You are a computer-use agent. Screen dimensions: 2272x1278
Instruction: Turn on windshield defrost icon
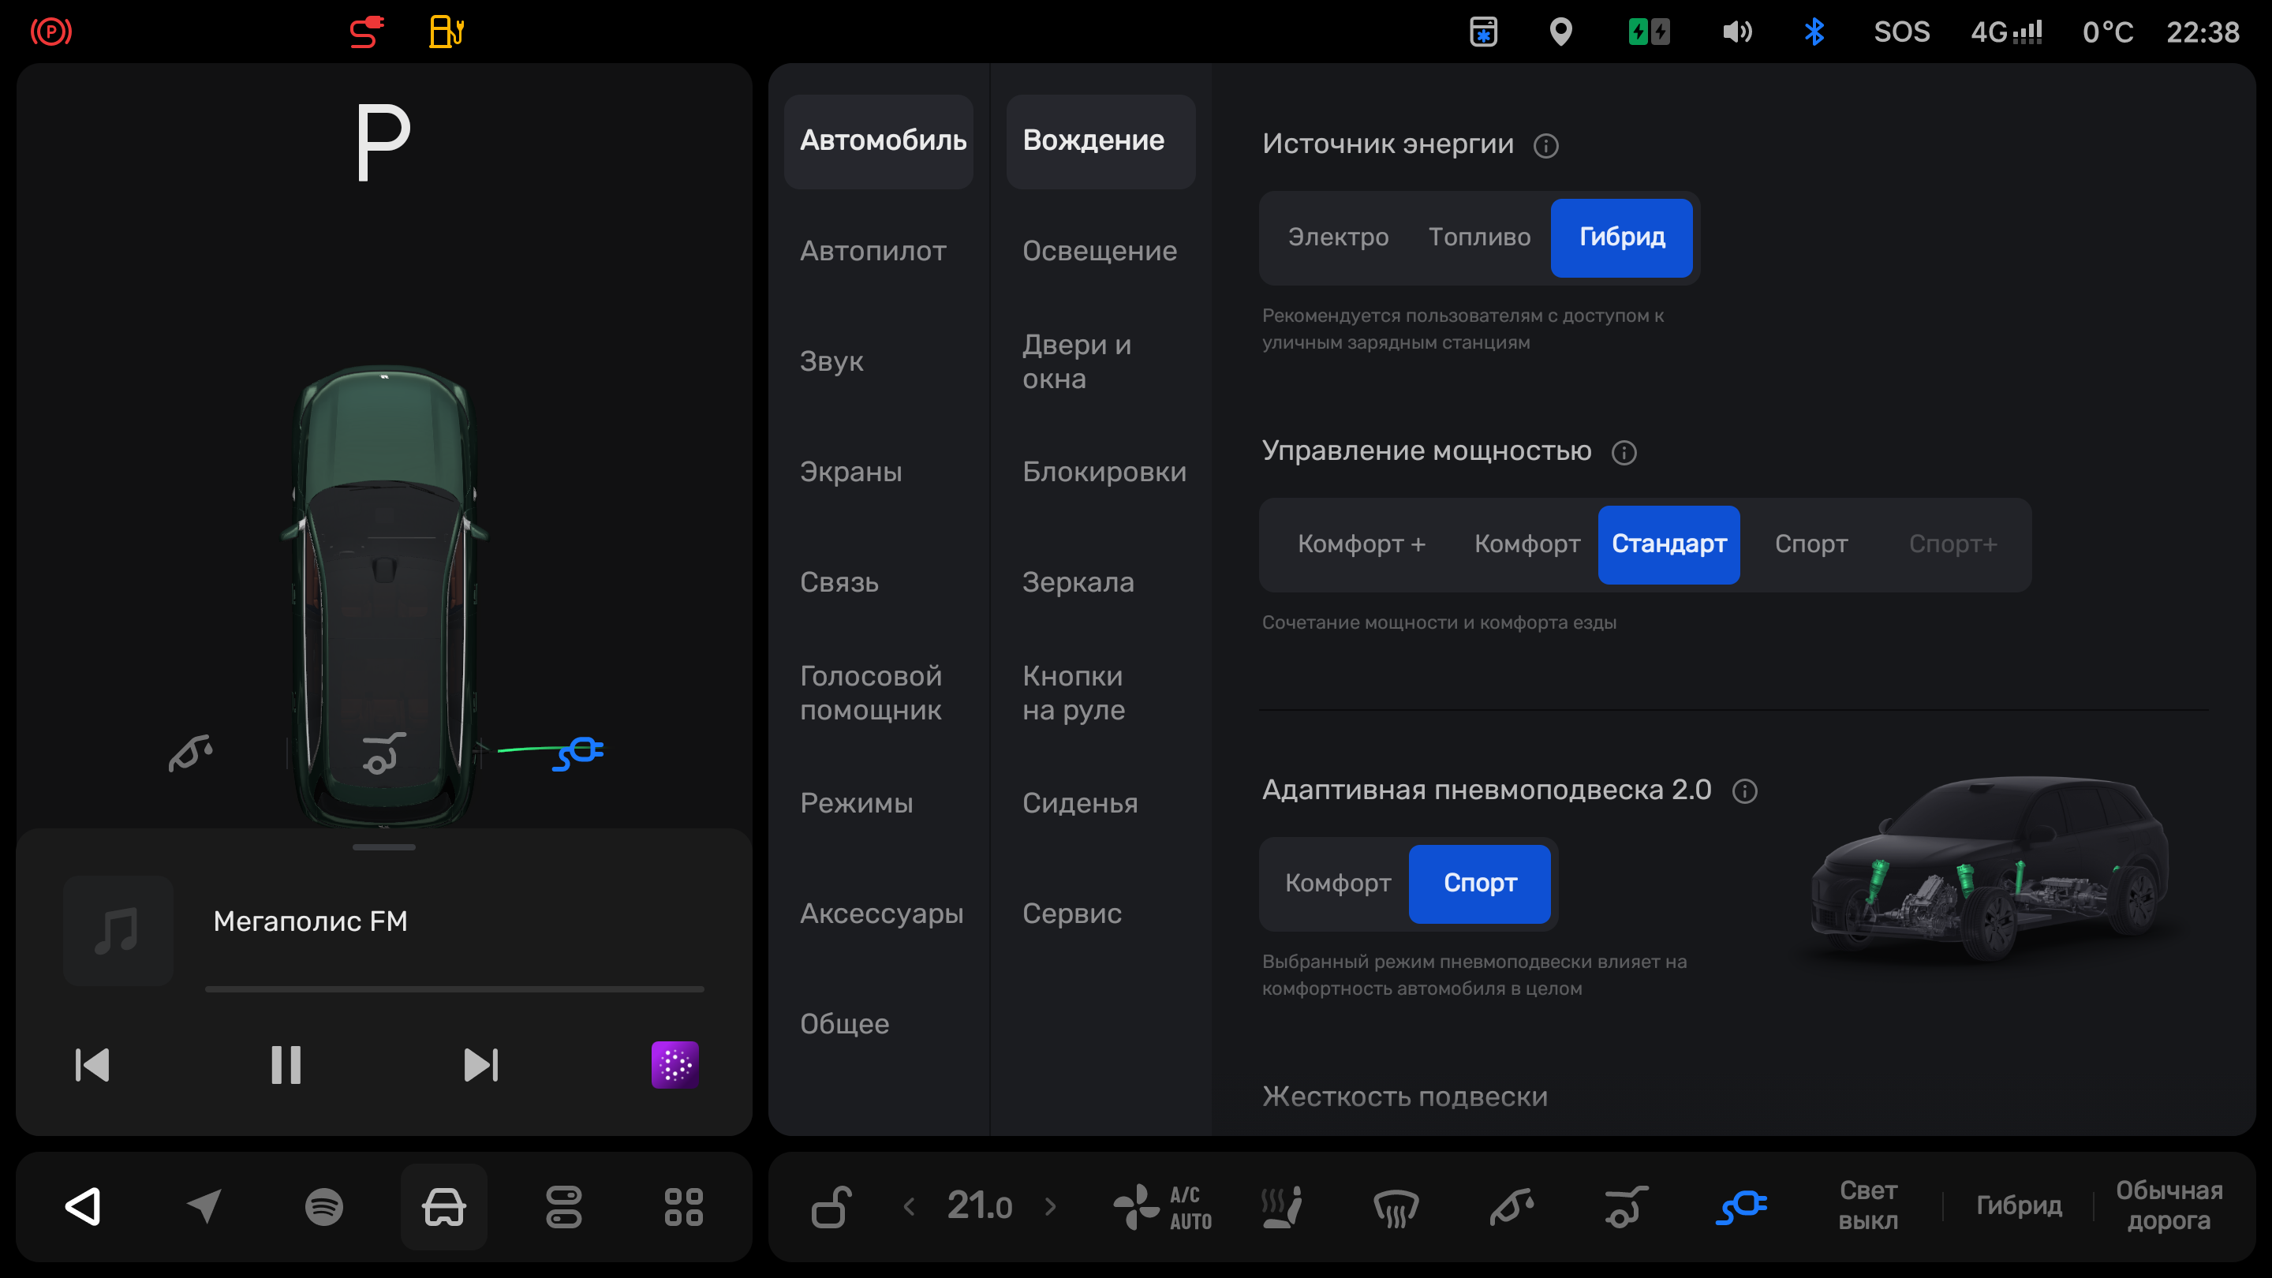pyautogui.click(x=1396, y=1206)
